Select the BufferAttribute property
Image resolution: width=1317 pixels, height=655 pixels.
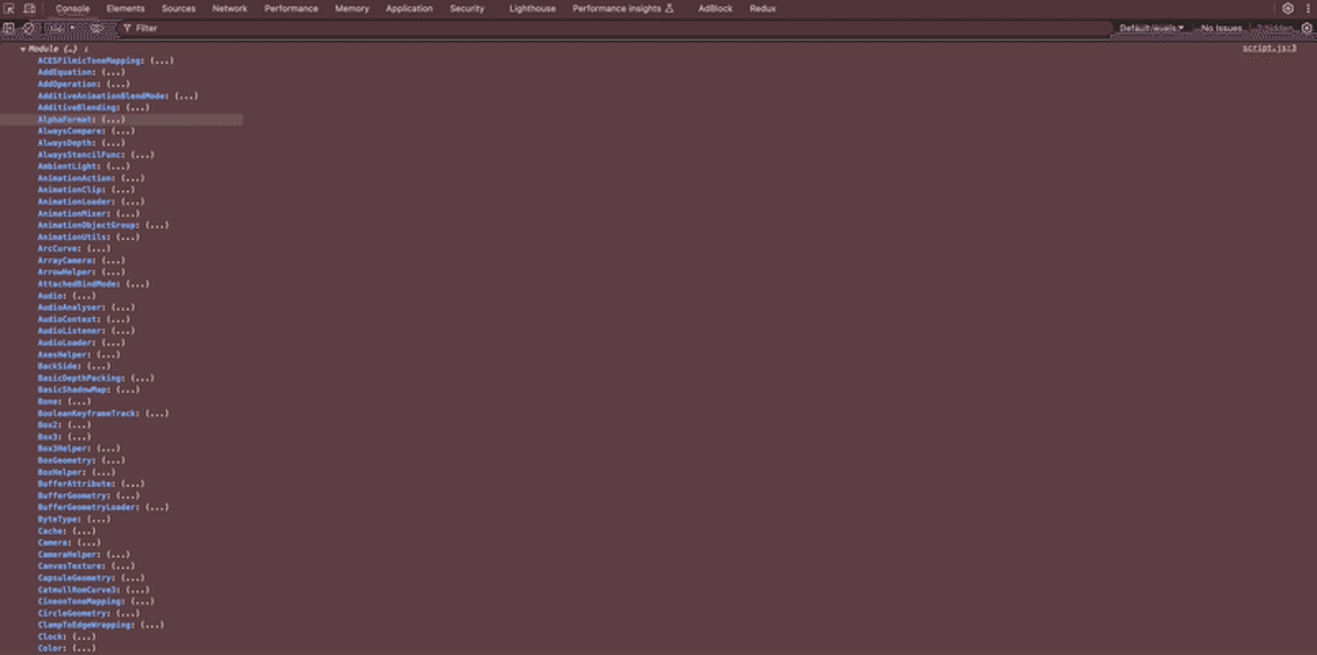coord(91,484)
